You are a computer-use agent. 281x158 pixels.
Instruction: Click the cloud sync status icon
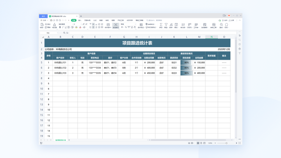coord(219,20)
